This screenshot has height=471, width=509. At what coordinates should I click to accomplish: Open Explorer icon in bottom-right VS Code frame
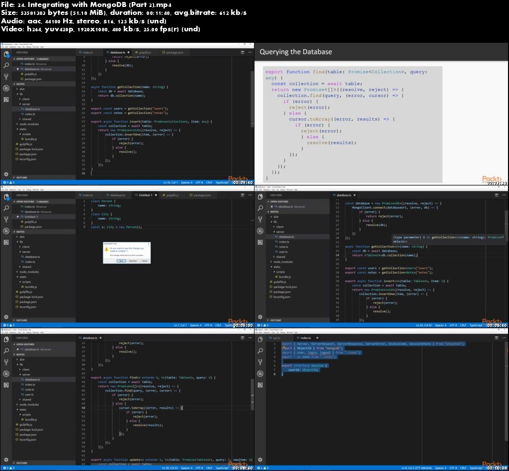(260, 339)
